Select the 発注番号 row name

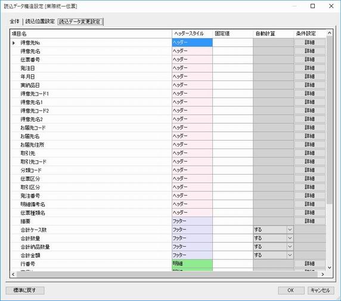click(30, 196)
